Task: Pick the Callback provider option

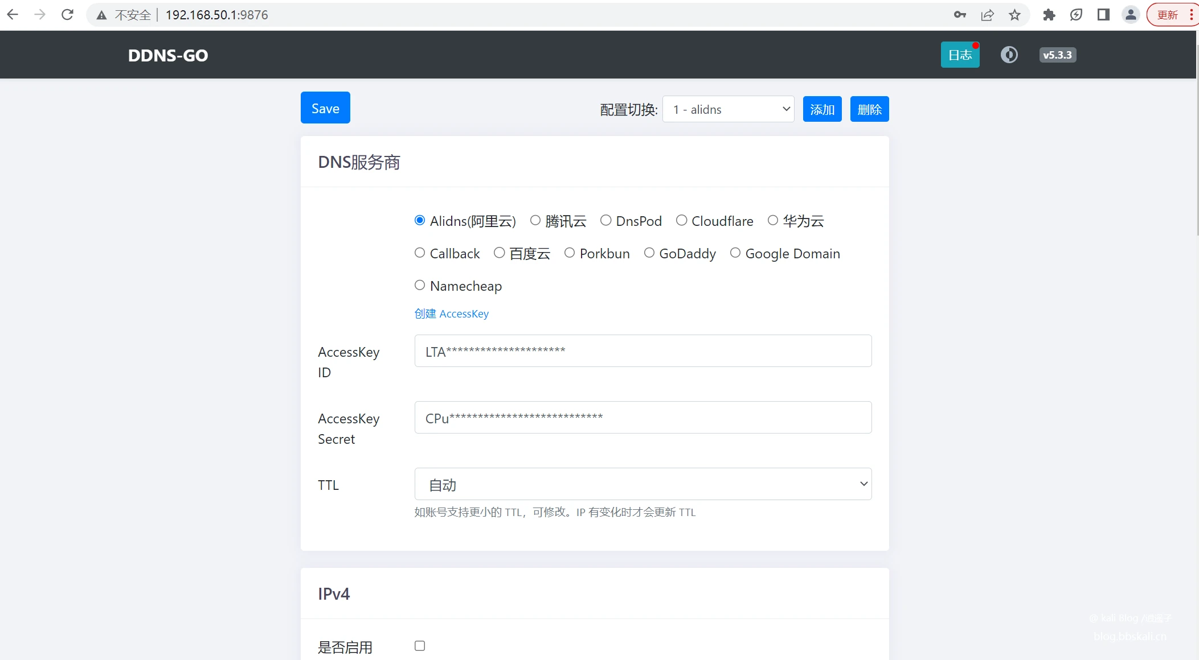Action: [x=420, y=253]
